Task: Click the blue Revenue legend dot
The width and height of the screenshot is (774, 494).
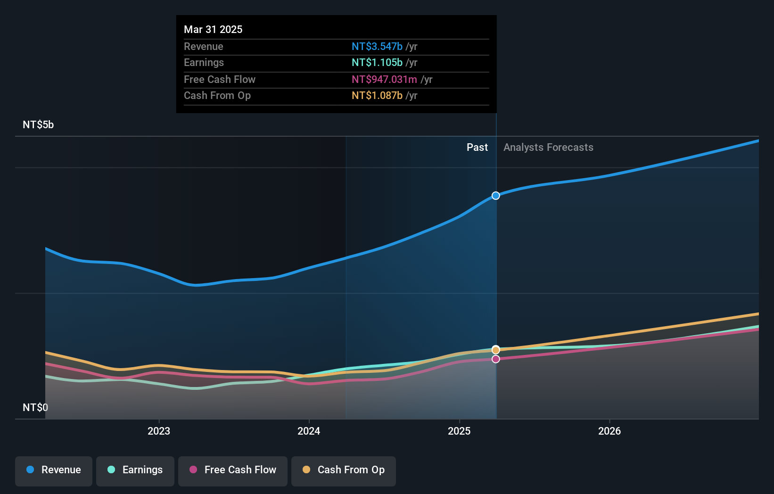Action: tap(30, 469)
